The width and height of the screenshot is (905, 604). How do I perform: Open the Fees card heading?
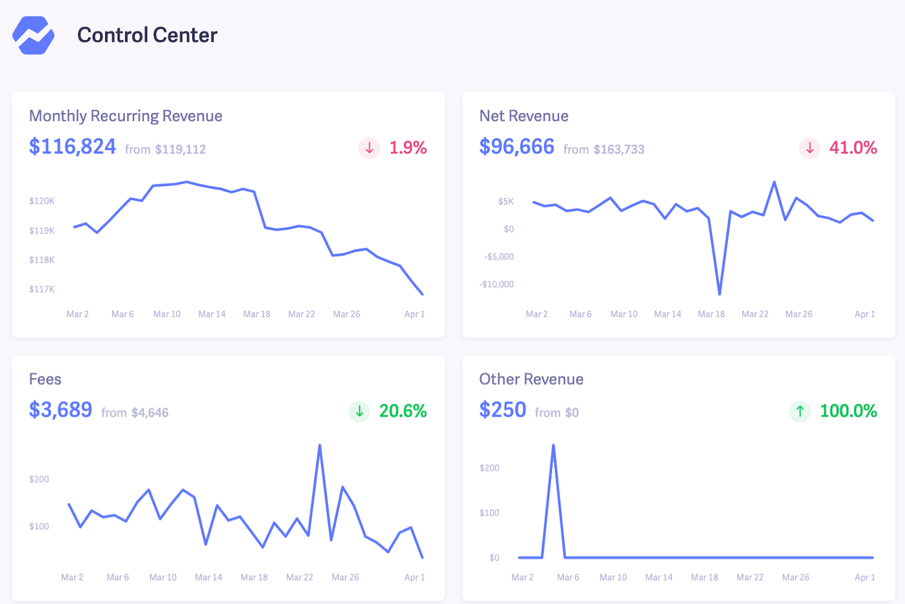pos(45,379)
